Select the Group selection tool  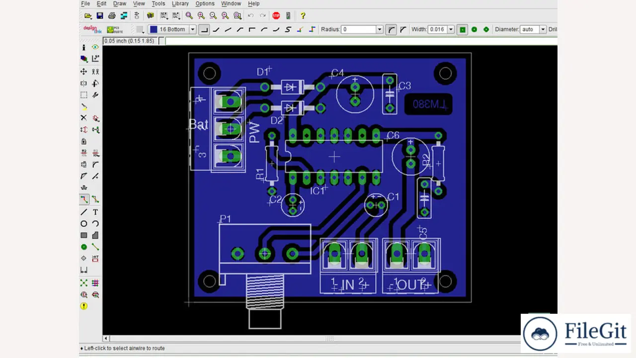[83, 95]
